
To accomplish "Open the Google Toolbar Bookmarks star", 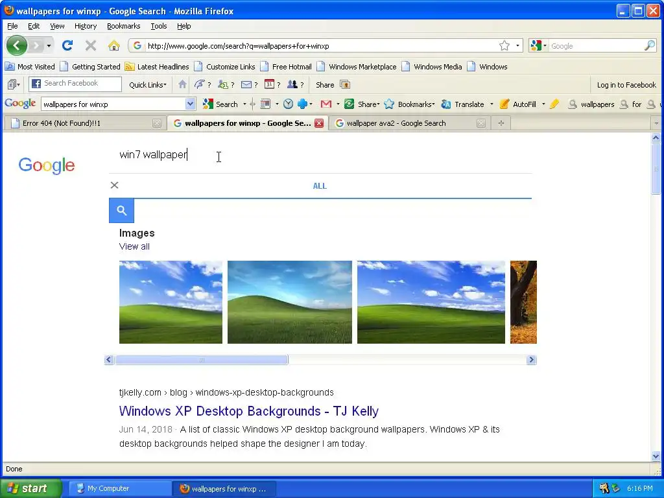I will tap(410, 104).
